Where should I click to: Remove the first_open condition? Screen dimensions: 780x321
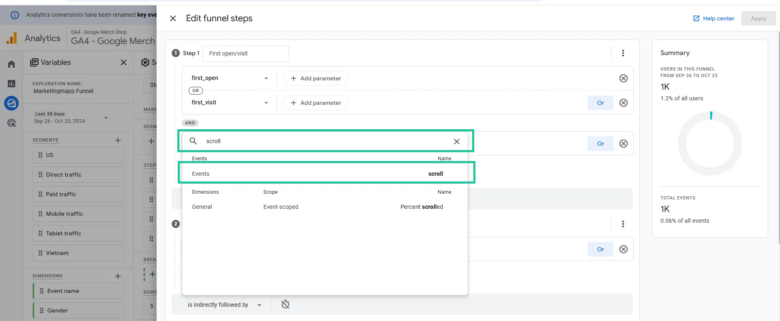click(623, 78)
